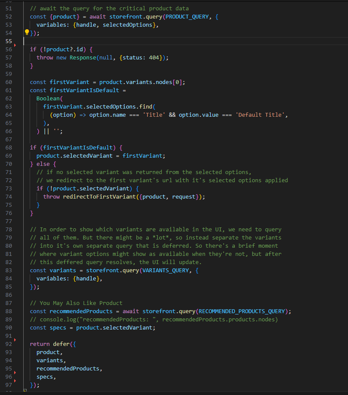
Task: Click on 'Response' in the throw statement
Action: pyautogui.click(x=83, y=58)
